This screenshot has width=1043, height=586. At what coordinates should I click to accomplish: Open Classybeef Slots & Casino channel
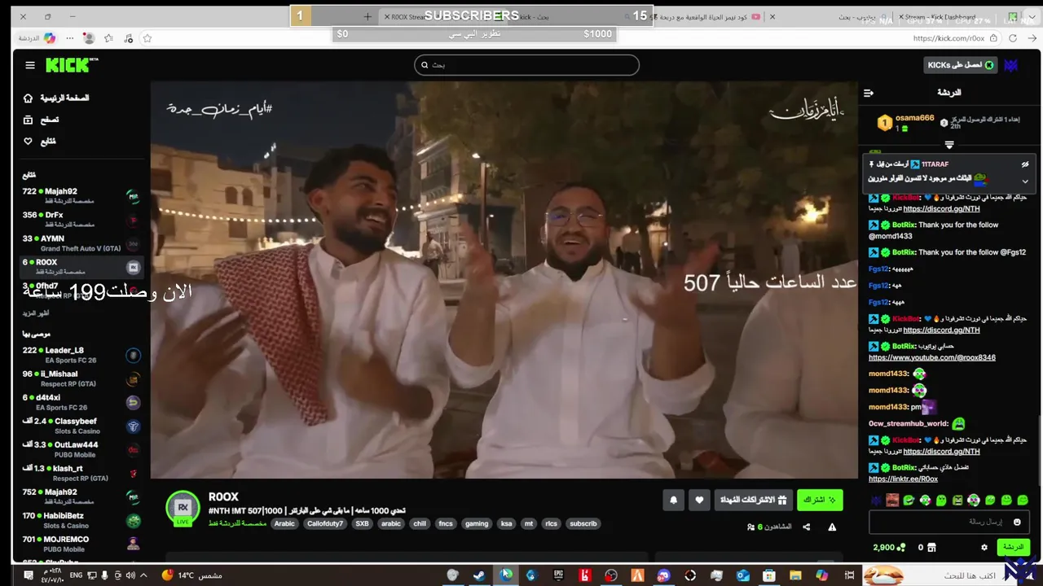click(81, 426)
